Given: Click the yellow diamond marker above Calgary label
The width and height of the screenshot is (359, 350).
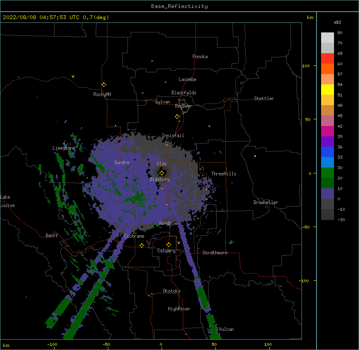Looking at the screenshot, I should tap(169, 245).
